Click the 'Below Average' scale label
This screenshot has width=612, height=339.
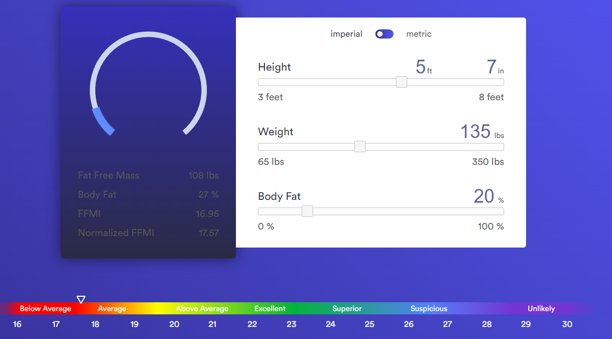pyautogui.click(x=45, y=308)
